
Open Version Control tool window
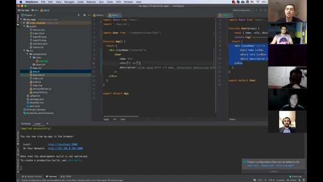32,176
